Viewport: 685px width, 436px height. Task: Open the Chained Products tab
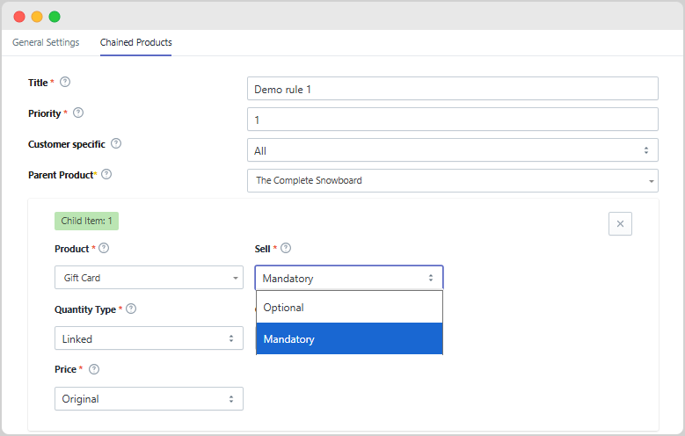[x=135, y=42]
